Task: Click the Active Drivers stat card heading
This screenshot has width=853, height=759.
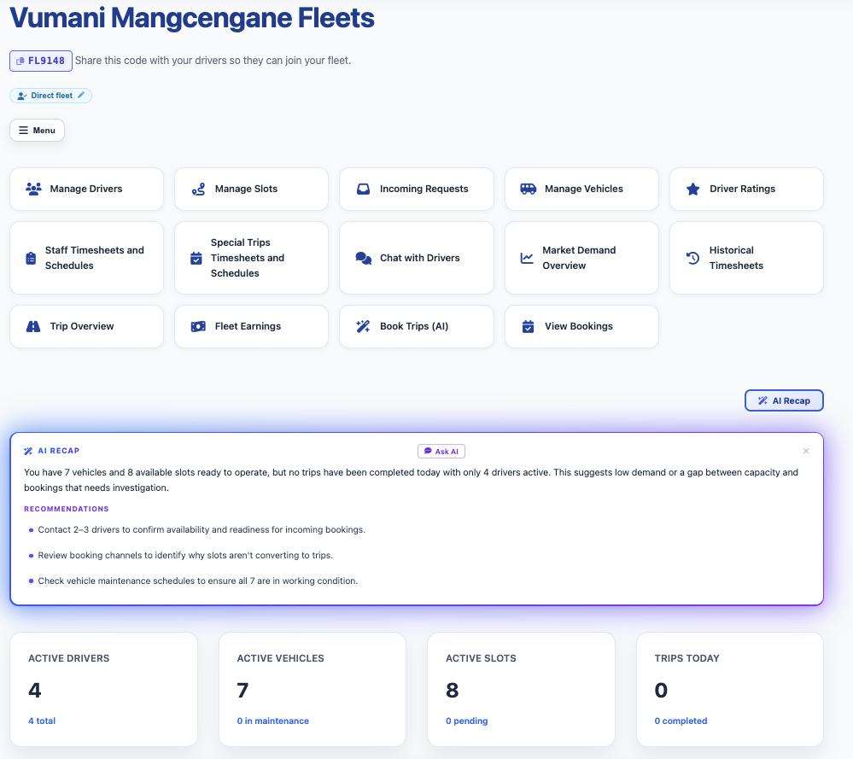Action: pyautogui.click(x=69, y=658)
